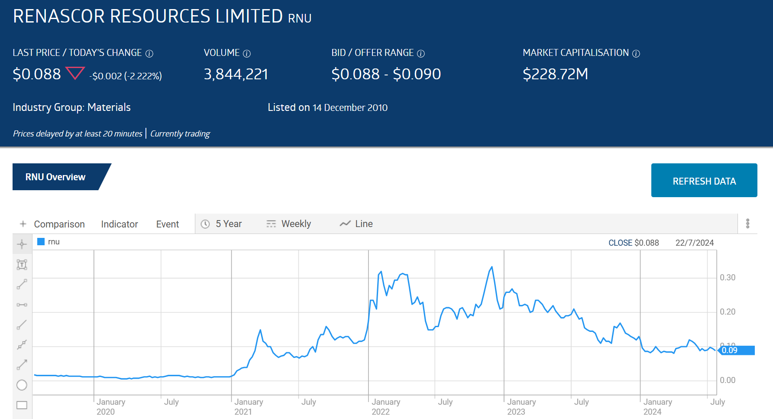Open the 5 Year range dropdown
This screenshot has width=773, height=419.
[222, 224]
